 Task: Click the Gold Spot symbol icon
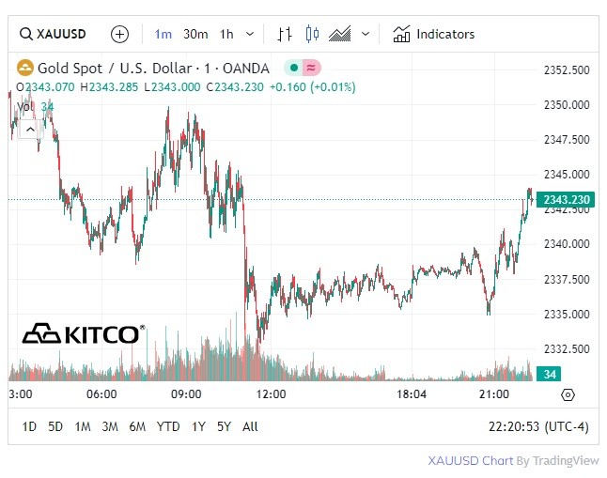pyautogui.click(x=25, y=69)
